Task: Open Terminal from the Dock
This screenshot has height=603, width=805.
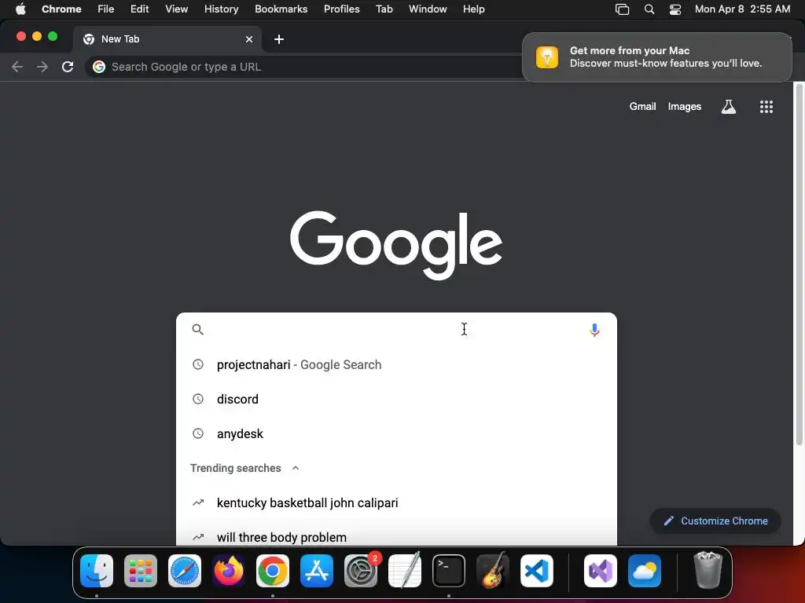Action: point(449,571)
